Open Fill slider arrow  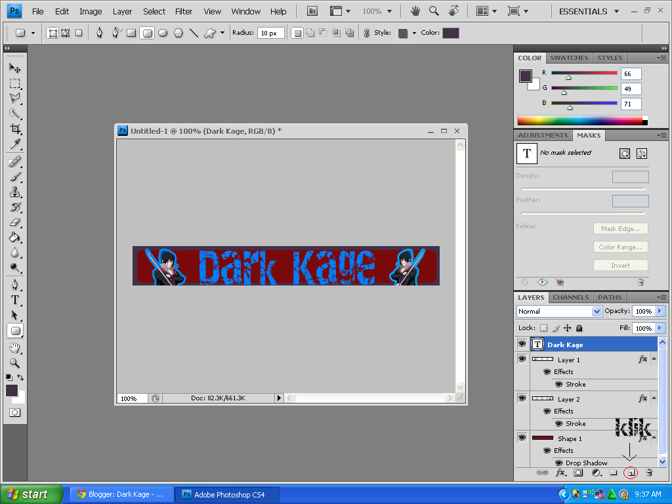tap(660, 328)
